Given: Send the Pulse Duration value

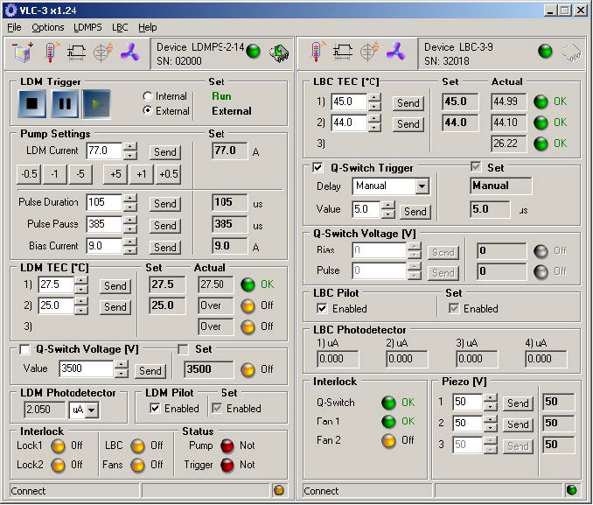Looking at the screenshot, I should coord(165,204).
